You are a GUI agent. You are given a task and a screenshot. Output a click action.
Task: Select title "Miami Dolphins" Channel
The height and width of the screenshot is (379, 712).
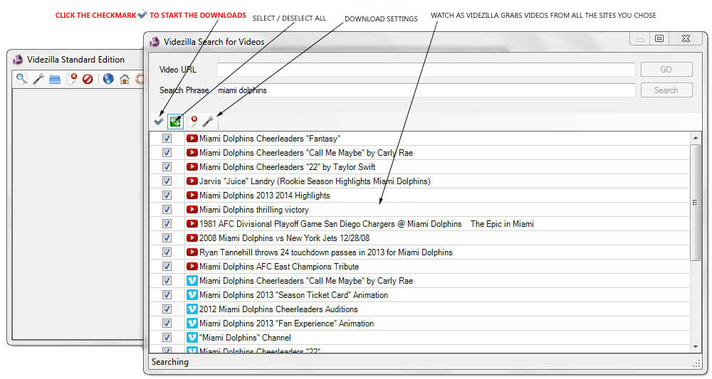[245, 337]
